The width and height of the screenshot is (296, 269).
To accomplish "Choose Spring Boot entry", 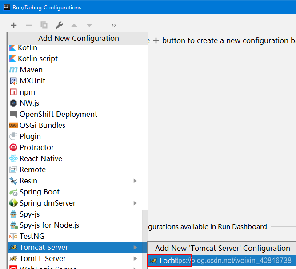I will (x=78, y=192).
